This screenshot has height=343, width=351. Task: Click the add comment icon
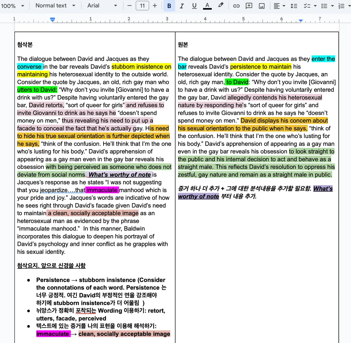(249, 6)
